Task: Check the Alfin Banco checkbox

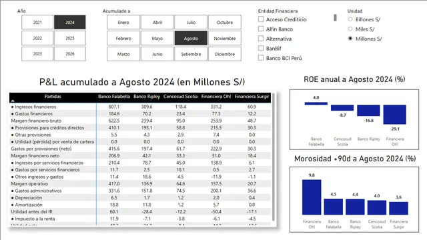Action: point(261,29)
